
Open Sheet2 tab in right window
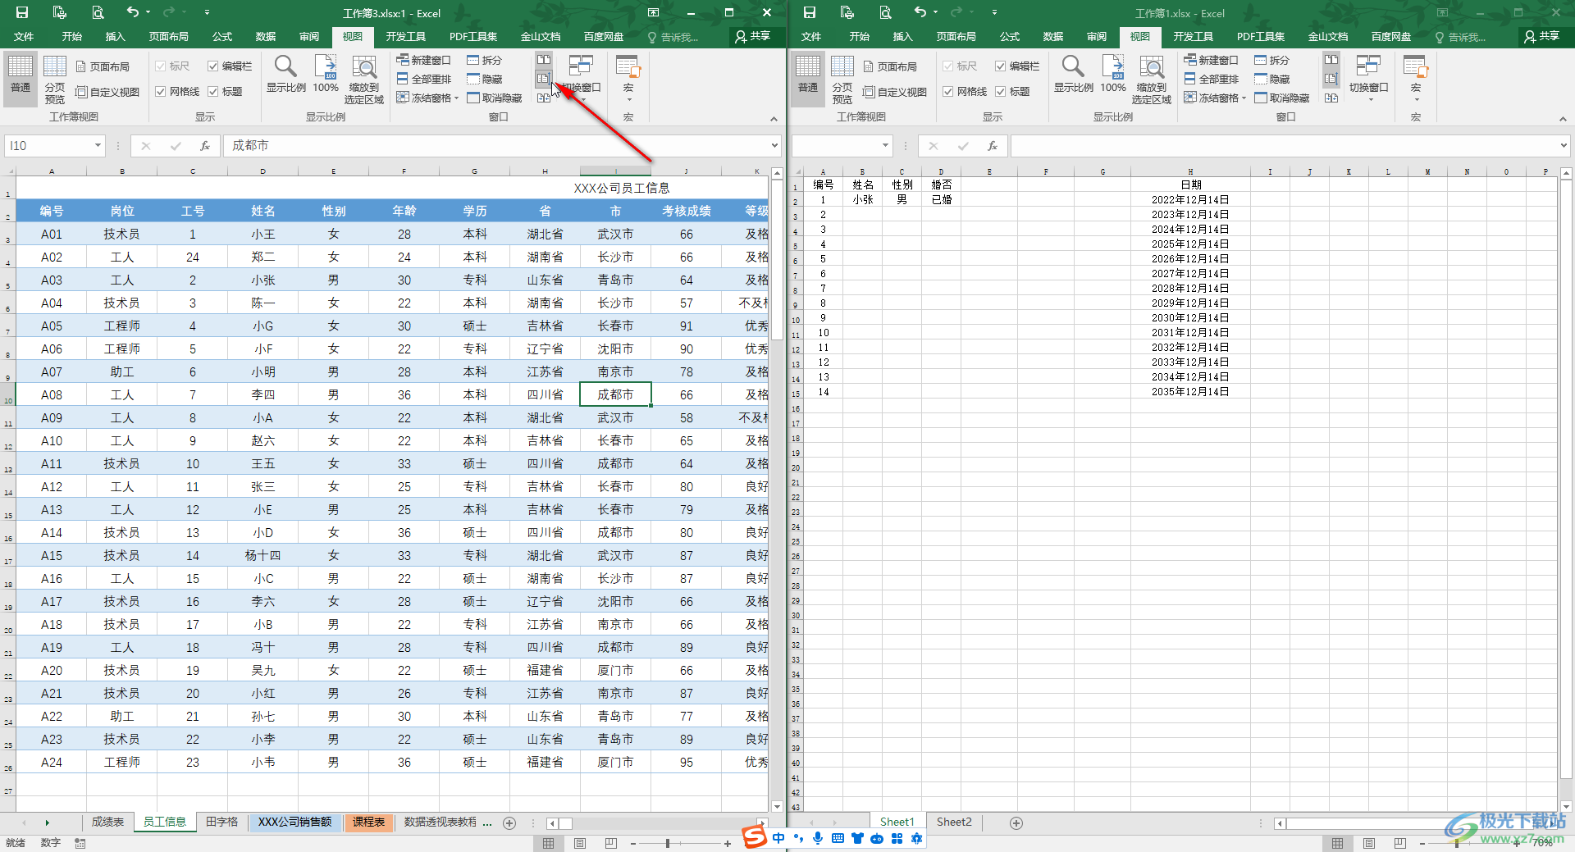pyautogui.click(x=954, y=822)
